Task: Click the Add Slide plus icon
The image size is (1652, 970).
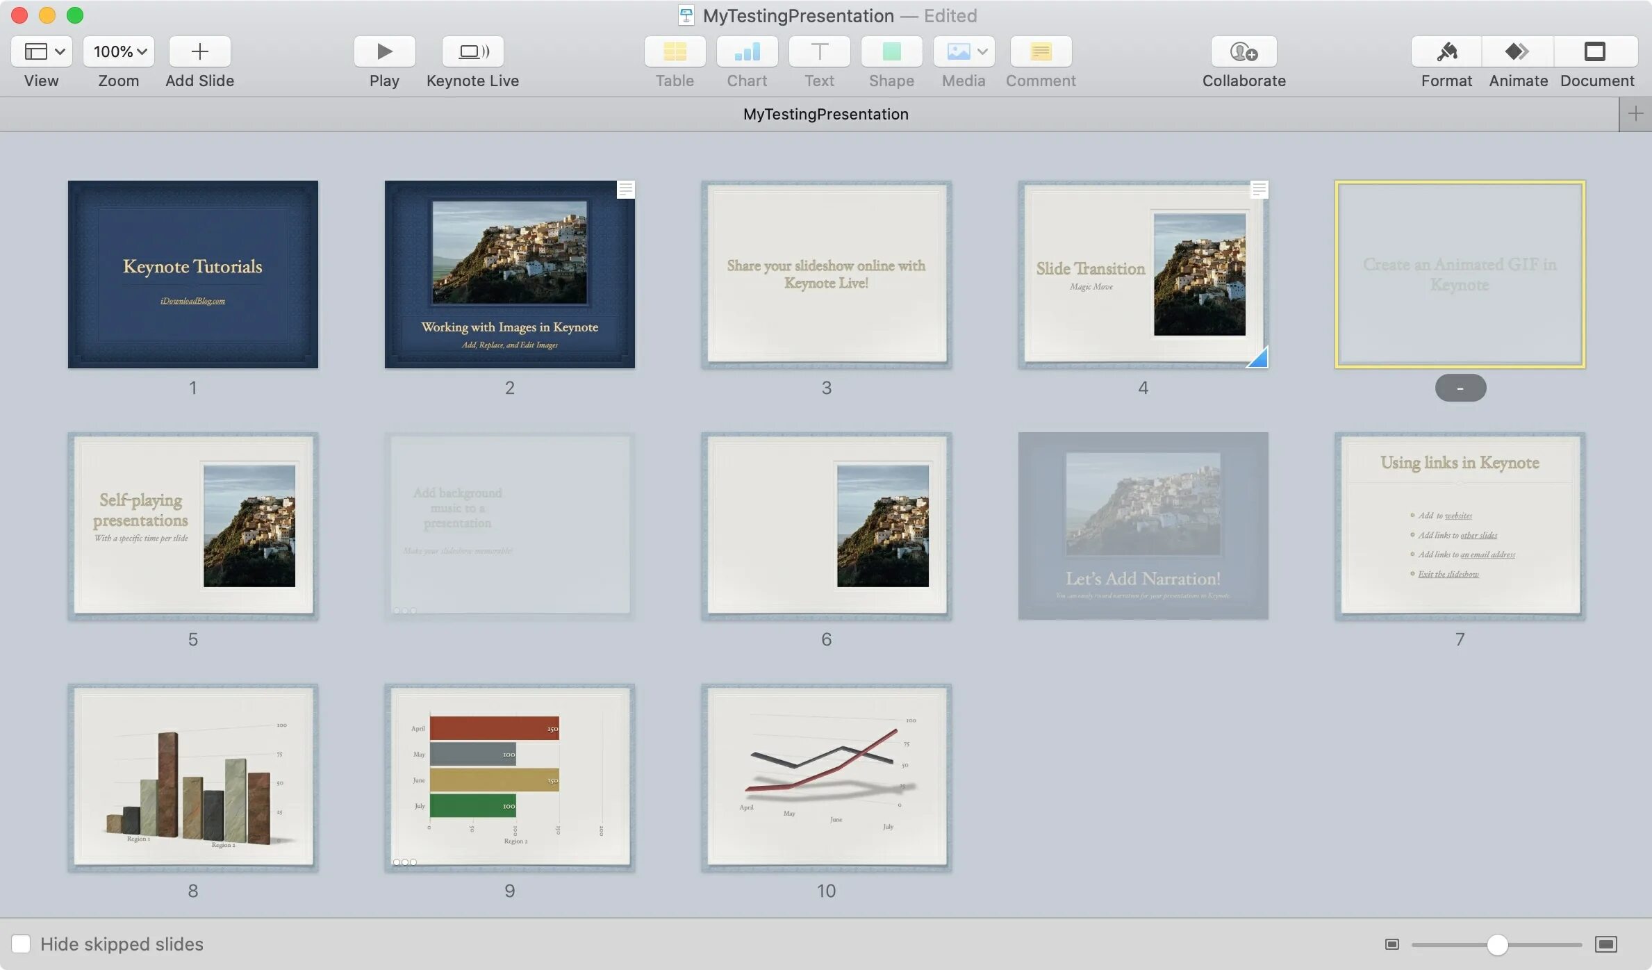Action: [199, 51]
